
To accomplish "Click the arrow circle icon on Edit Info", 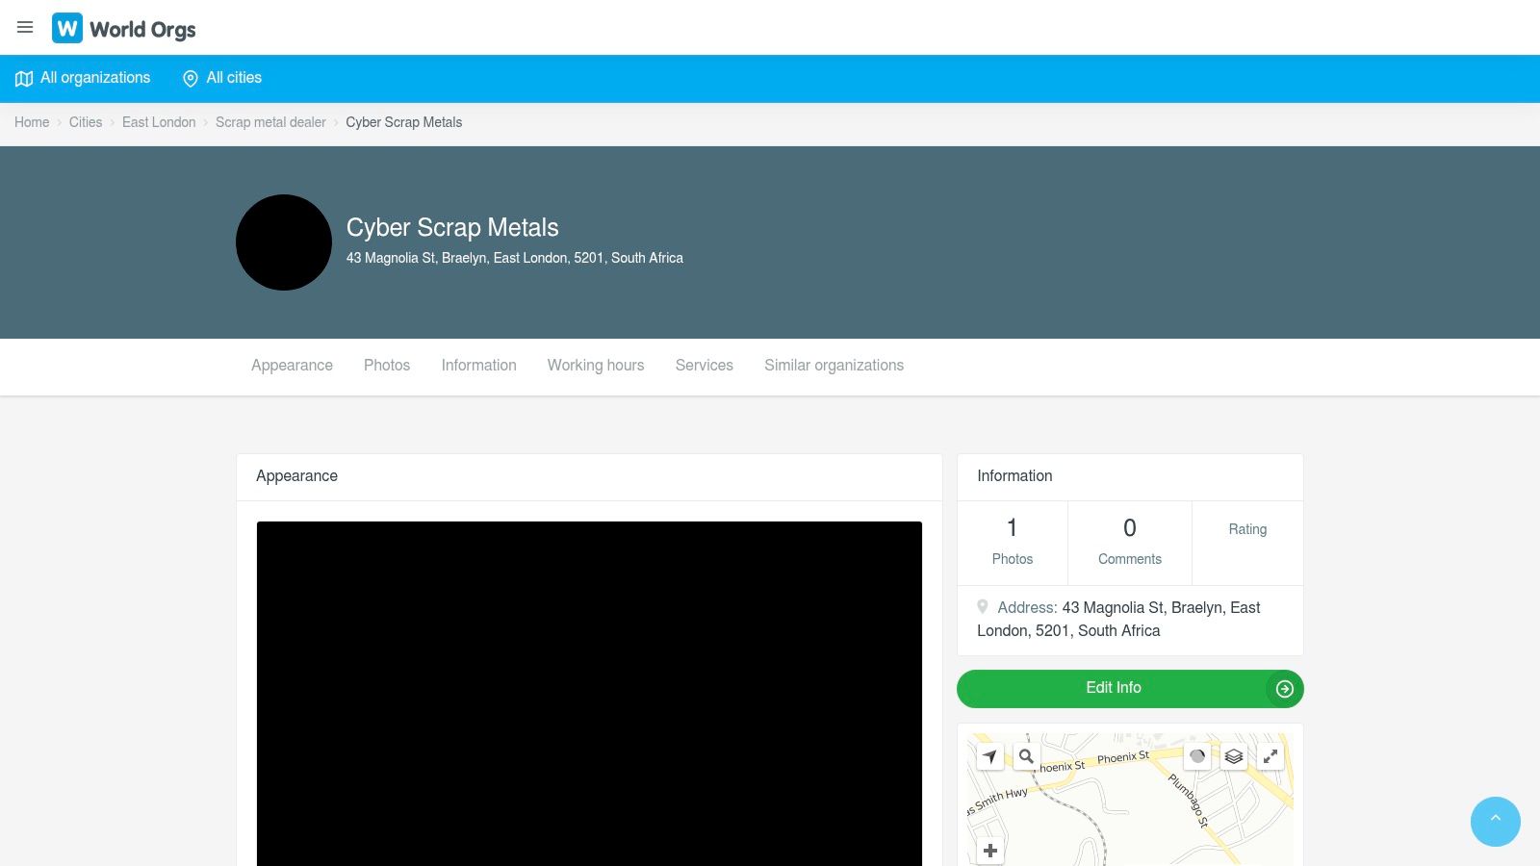I will click(1284, 688).
